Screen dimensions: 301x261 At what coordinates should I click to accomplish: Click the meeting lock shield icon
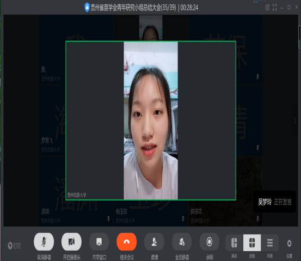click(x=87, y=7)
